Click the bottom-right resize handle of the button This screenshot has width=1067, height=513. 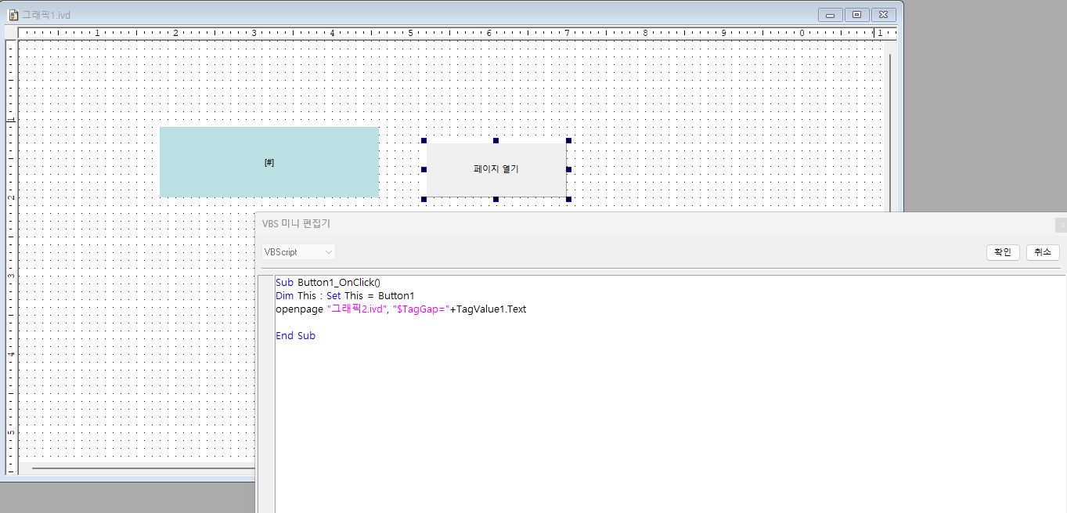(x=568, y=199)
